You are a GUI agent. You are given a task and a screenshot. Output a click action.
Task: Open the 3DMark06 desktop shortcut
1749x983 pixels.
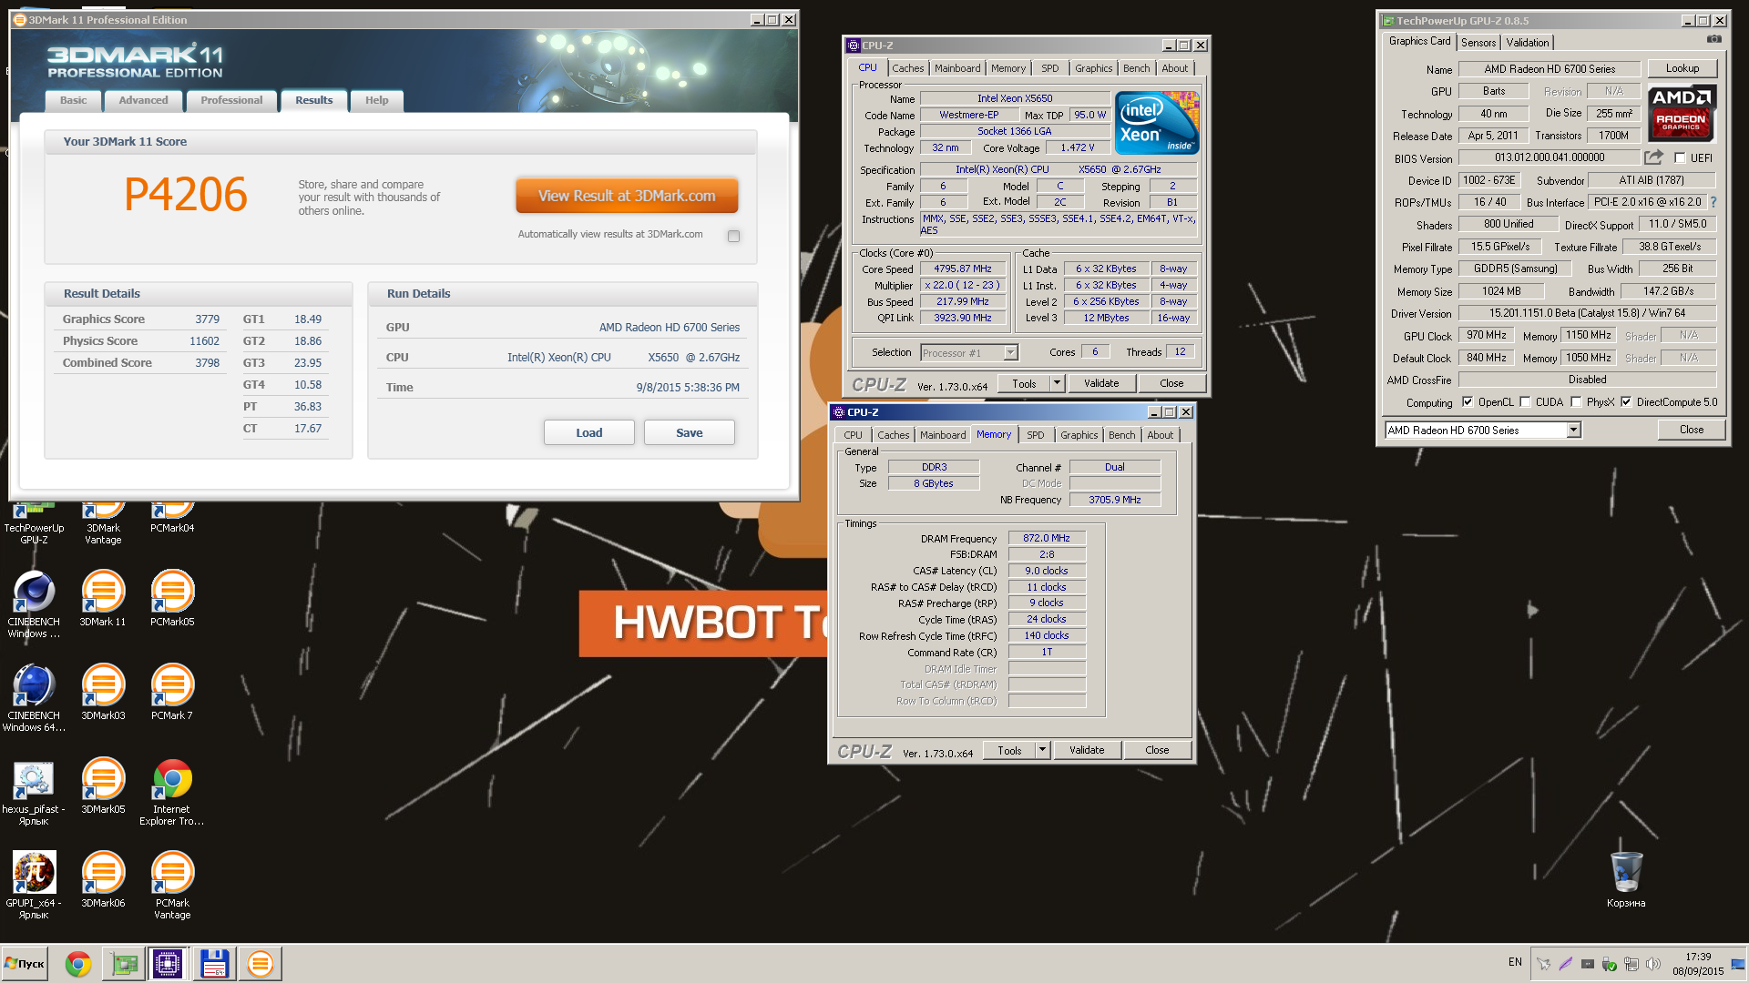pos(103,879)
